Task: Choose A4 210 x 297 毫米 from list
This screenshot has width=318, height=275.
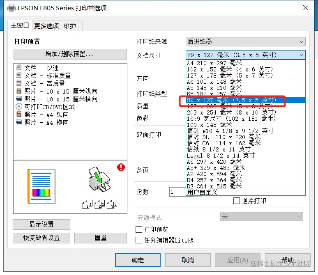Action: (x=246, y=63)
